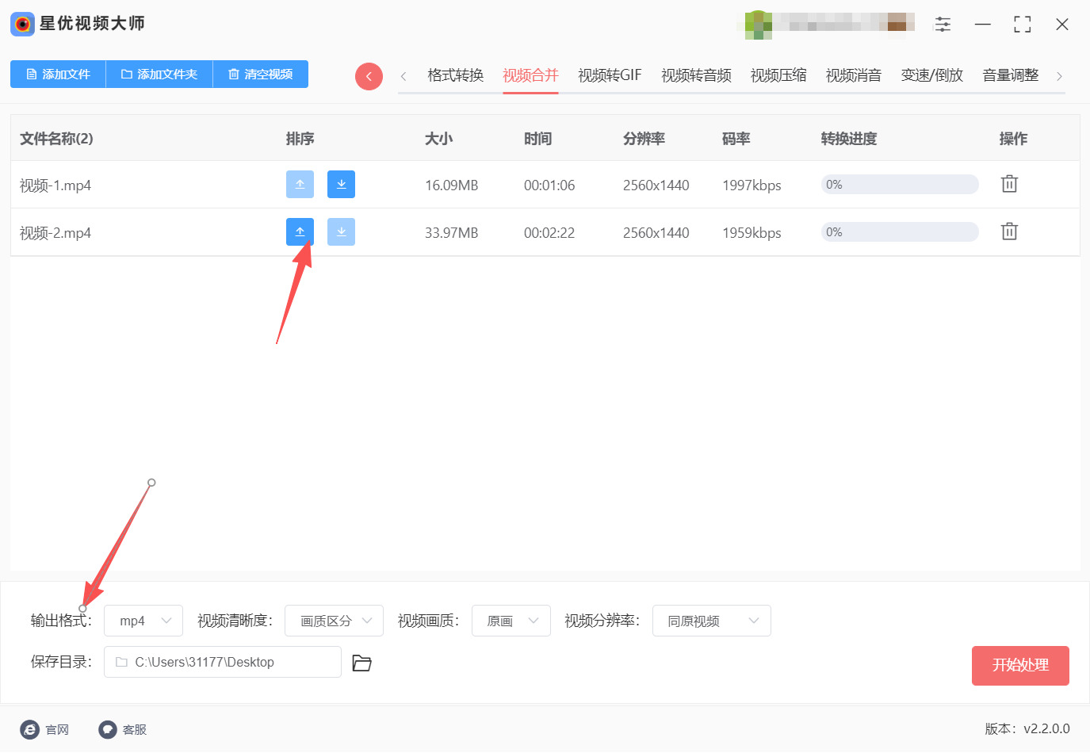Open the settings sliders icon in title bar
Screen dimensions: 1090x753
[943, 25]
